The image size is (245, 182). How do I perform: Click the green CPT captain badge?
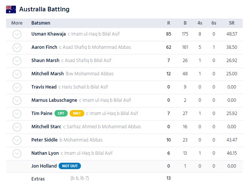click(x=61, y=114)
